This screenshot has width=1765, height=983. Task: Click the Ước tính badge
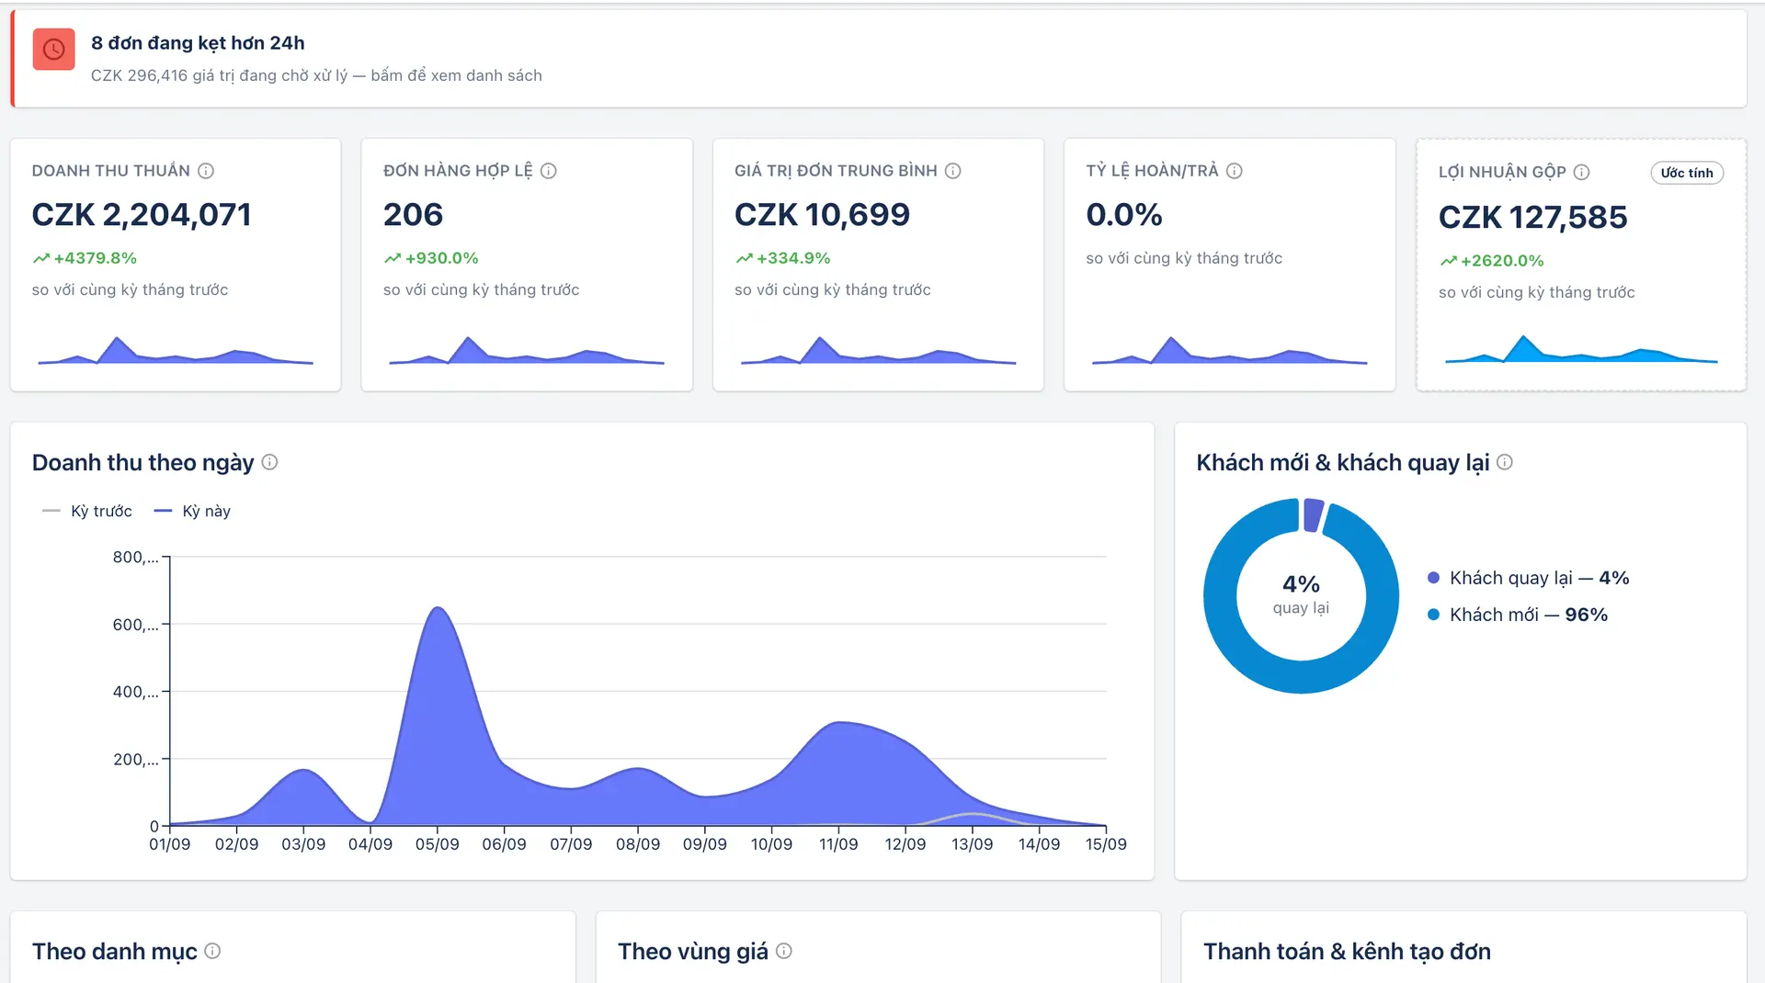[x=1687, y=173]
